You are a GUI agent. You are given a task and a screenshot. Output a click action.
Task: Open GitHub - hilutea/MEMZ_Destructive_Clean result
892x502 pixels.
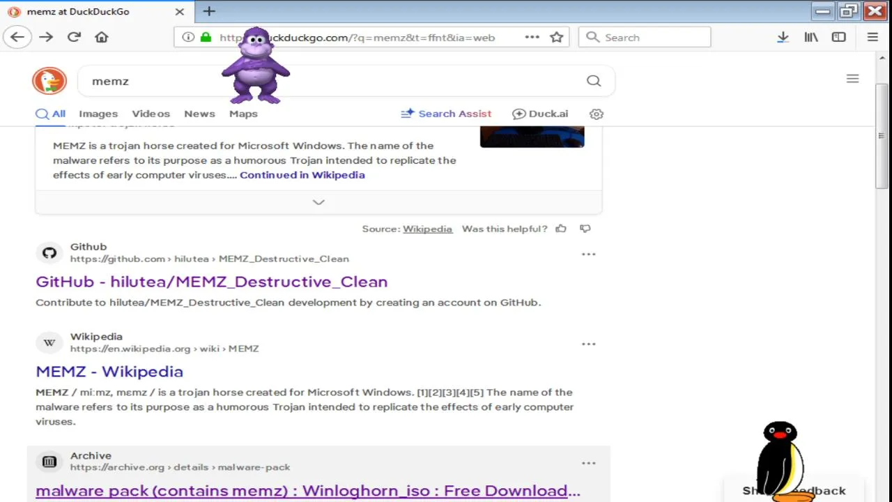coord(211,282)
